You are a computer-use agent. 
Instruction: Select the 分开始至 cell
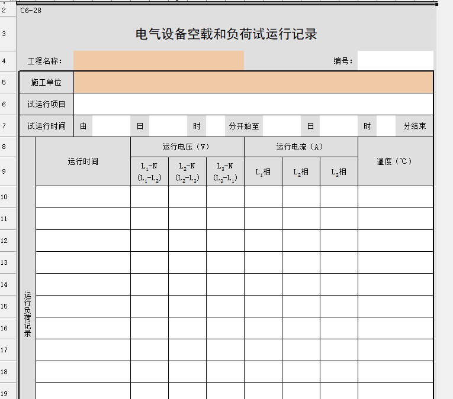pos(244,126)
